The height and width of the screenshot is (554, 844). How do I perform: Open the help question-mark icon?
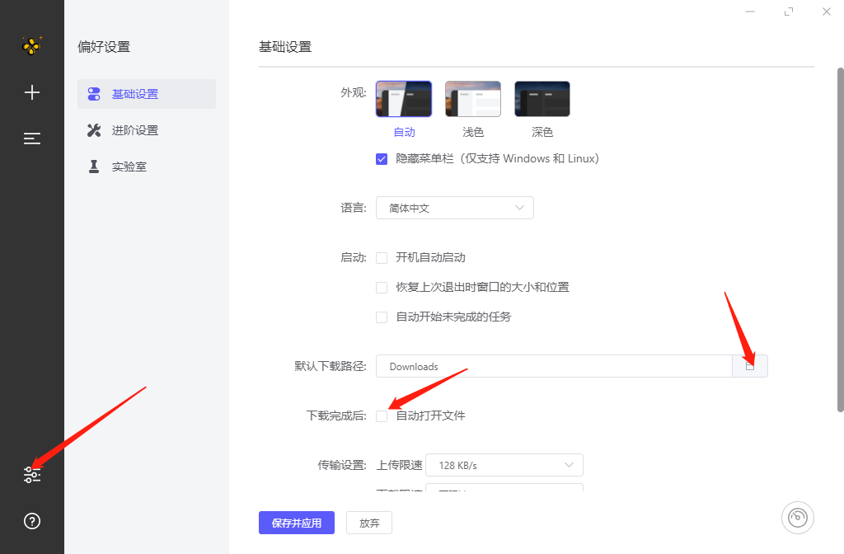32,521
